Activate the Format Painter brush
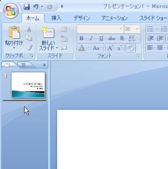 (30, 48)
